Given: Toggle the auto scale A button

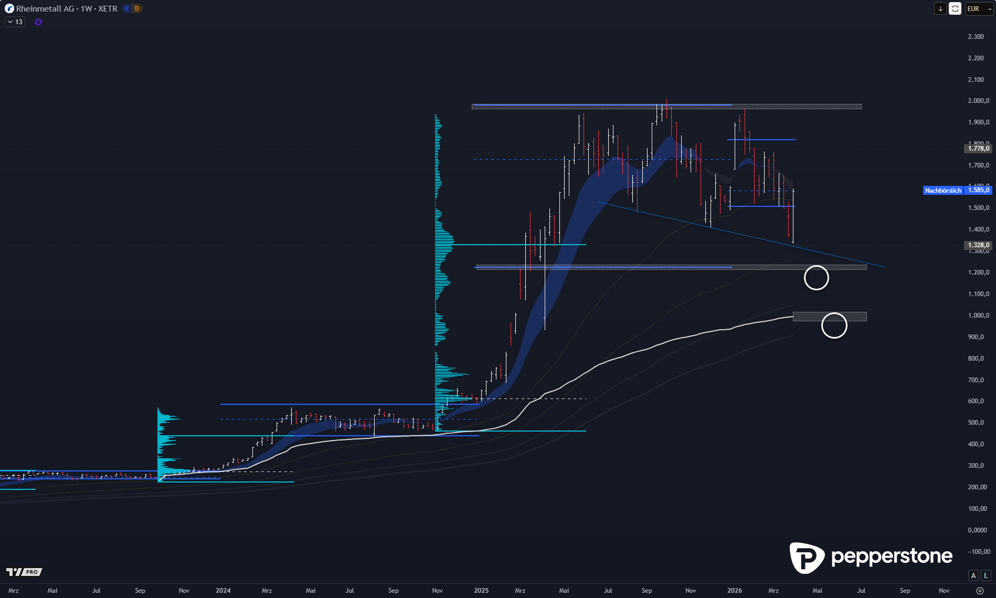Looking at the screenshot, I should coord(973,575).
